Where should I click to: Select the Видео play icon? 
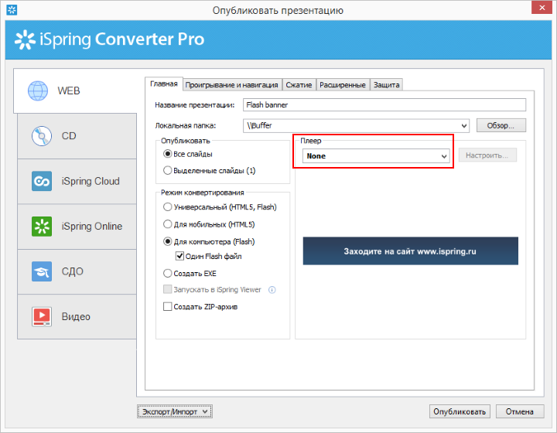click(x=42, y=316)
